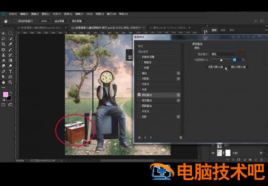Select the Shape tool
Image resolution: width=268 pixels, height=186 pixels.
10,77
